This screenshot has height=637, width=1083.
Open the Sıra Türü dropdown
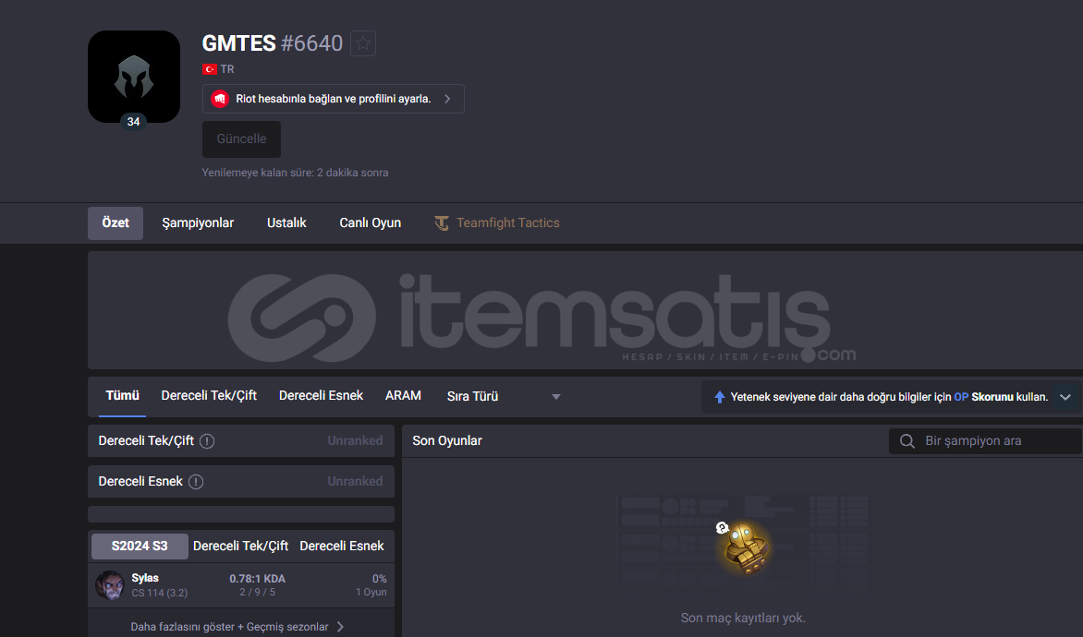(x=504, y=396)
